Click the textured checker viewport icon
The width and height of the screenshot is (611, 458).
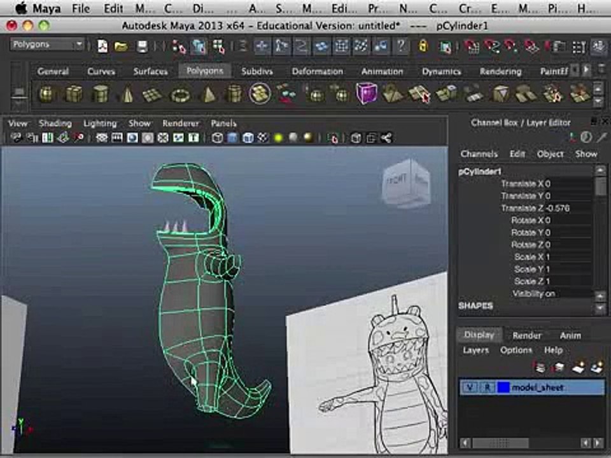[263, 138]
